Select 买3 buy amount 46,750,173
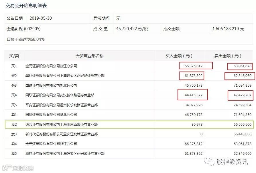 194,85
